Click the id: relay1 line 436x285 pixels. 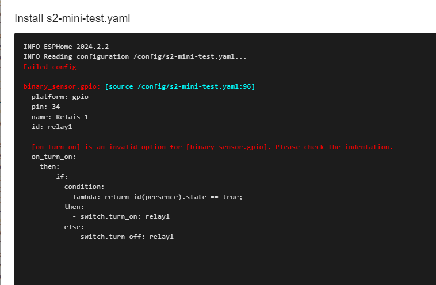click(x=52, y=127)
